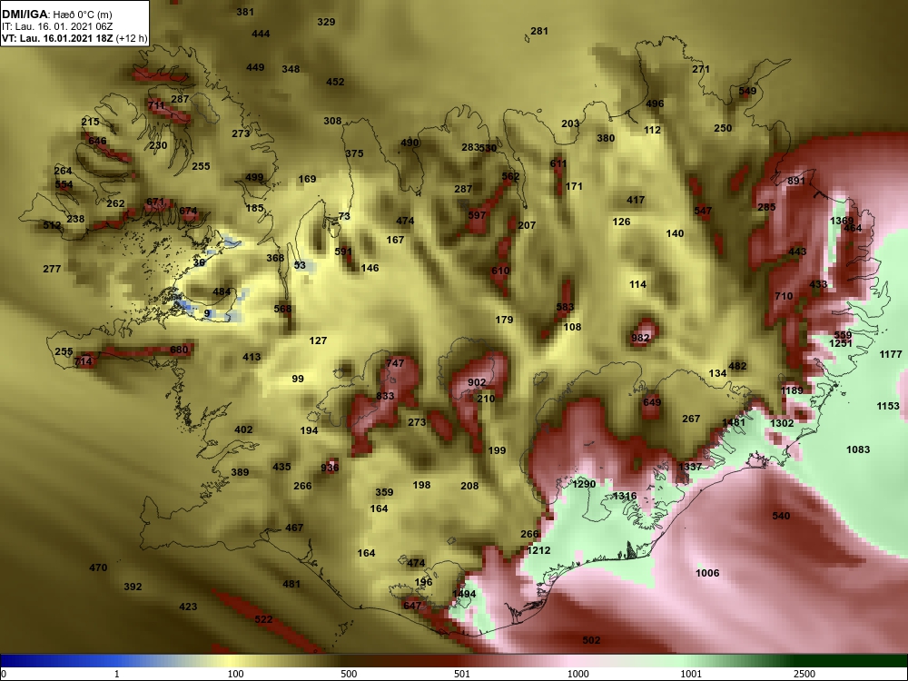Click the map value 452

pyautogui.click(x=335, y=83)
